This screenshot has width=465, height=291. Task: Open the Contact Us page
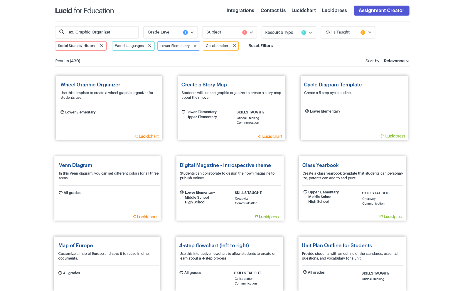click(x=273, y=11)
